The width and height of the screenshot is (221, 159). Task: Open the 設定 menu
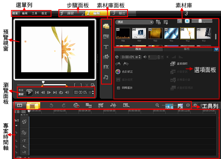click(x=44, y=13)
